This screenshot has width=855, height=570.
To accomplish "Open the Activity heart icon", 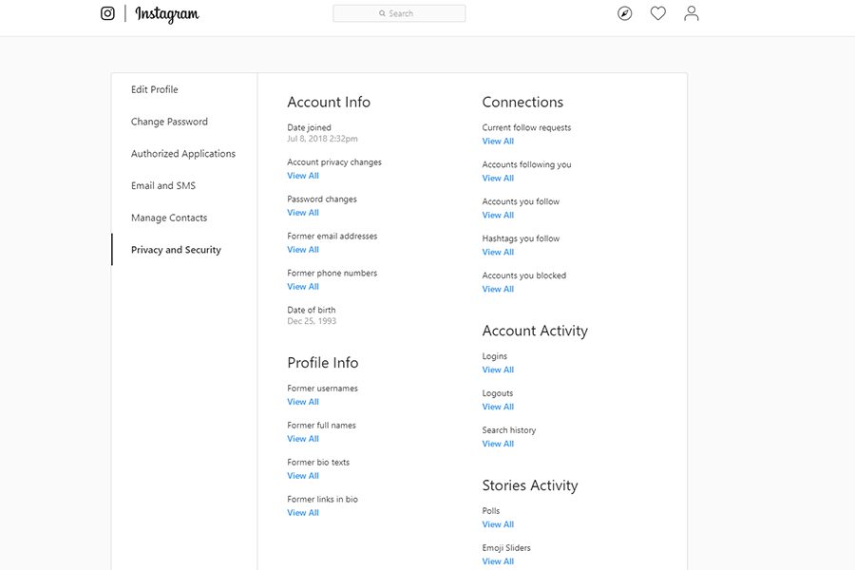I will [x=658, y=13].
